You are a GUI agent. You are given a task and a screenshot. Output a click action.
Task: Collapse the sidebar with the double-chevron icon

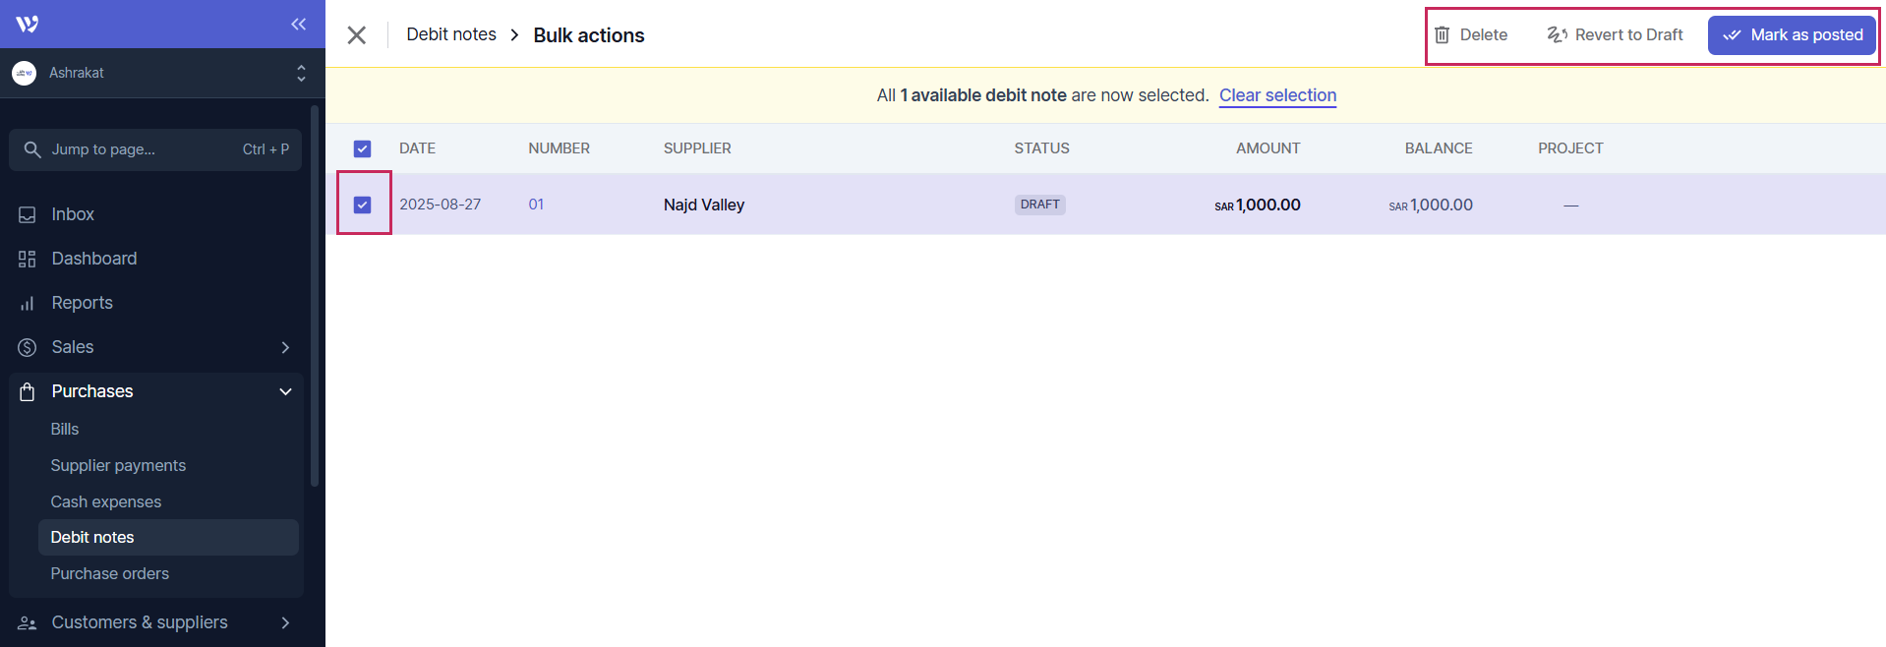click(298, 25)
